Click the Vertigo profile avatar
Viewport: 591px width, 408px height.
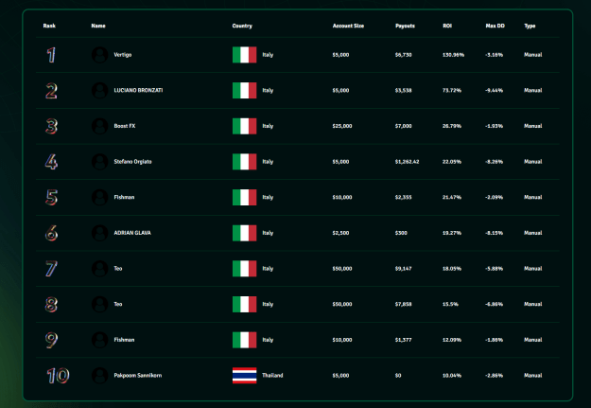(100, 55)
